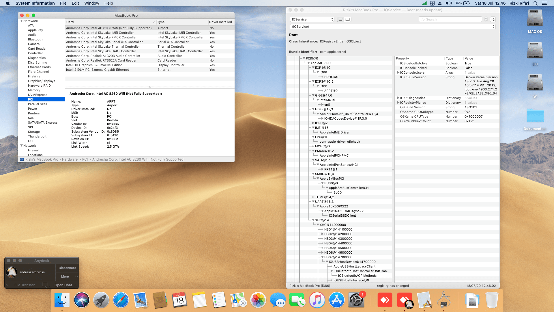Select Thunderbolt in the hardware sidebar
The width and height of the screenshot is (554, 312).
click(37, 136)
